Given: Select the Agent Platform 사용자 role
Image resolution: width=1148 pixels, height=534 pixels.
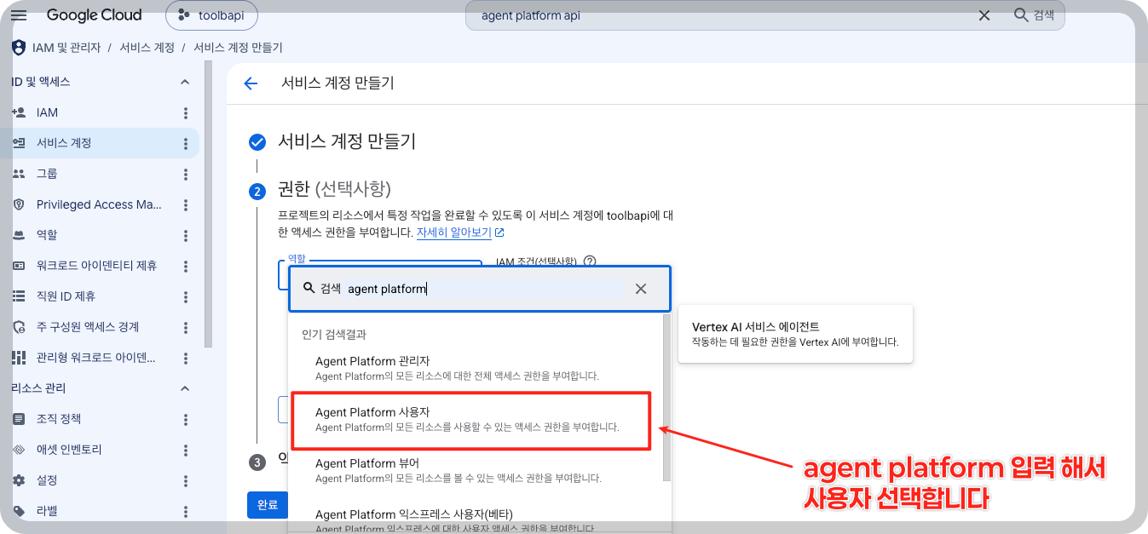Looking at the screenshot, I should [474, 419].
